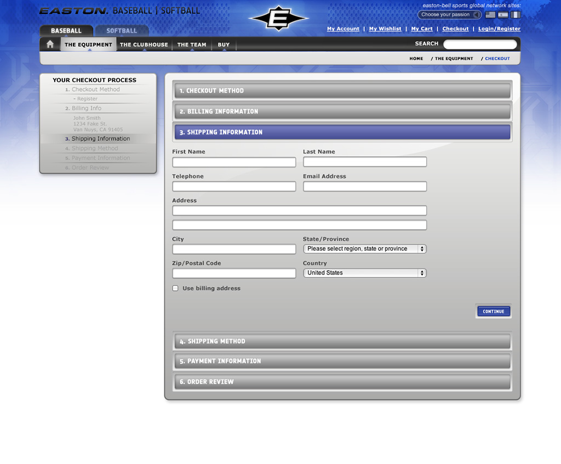The height and width of the screenshot is (464, 561).
Task: Open the Country dropdown
Action: tap(364, 273)
